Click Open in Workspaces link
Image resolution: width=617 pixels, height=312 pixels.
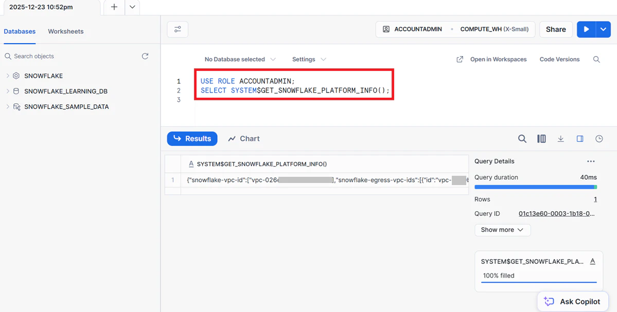498,59
